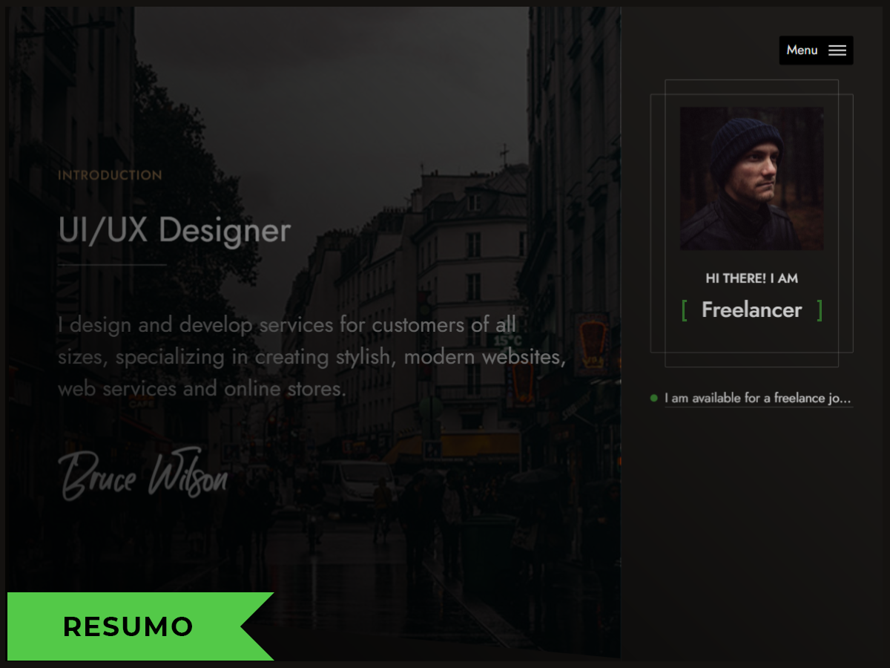
Task: Open the hamburger menu icon
Action: [x=837, y=50]
